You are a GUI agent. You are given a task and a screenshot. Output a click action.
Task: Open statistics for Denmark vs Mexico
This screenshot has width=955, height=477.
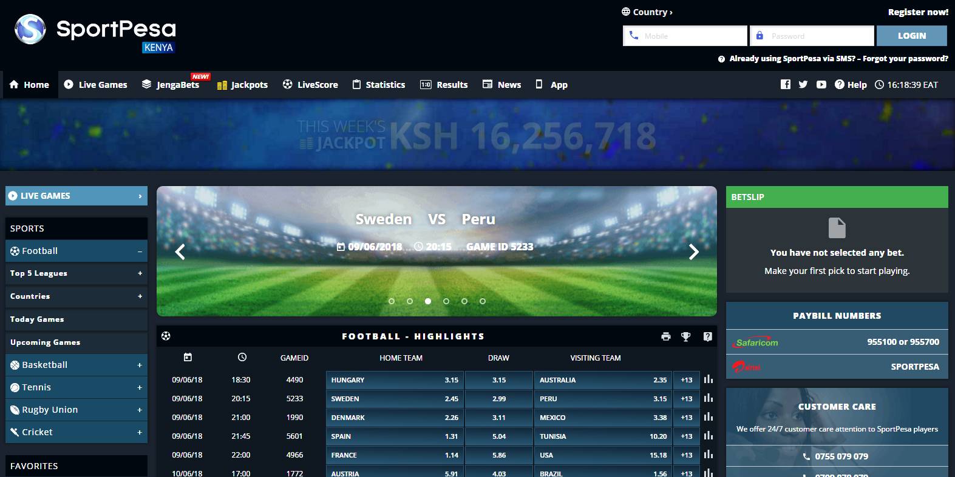pos(709,417)
